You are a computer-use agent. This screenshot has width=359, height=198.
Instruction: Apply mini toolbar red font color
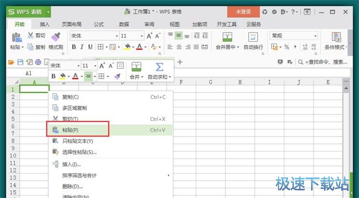click(x=75, y=76)
